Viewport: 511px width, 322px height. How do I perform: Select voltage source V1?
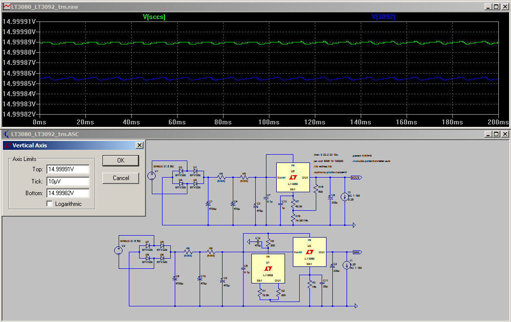point(151,176)
